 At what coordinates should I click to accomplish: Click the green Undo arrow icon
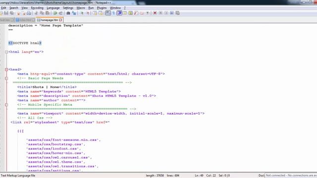coord(55,13)
